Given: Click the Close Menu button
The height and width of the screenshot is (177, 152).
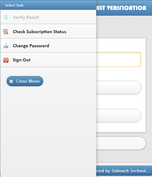Looking at the screenshot, I should coord(25,81).
